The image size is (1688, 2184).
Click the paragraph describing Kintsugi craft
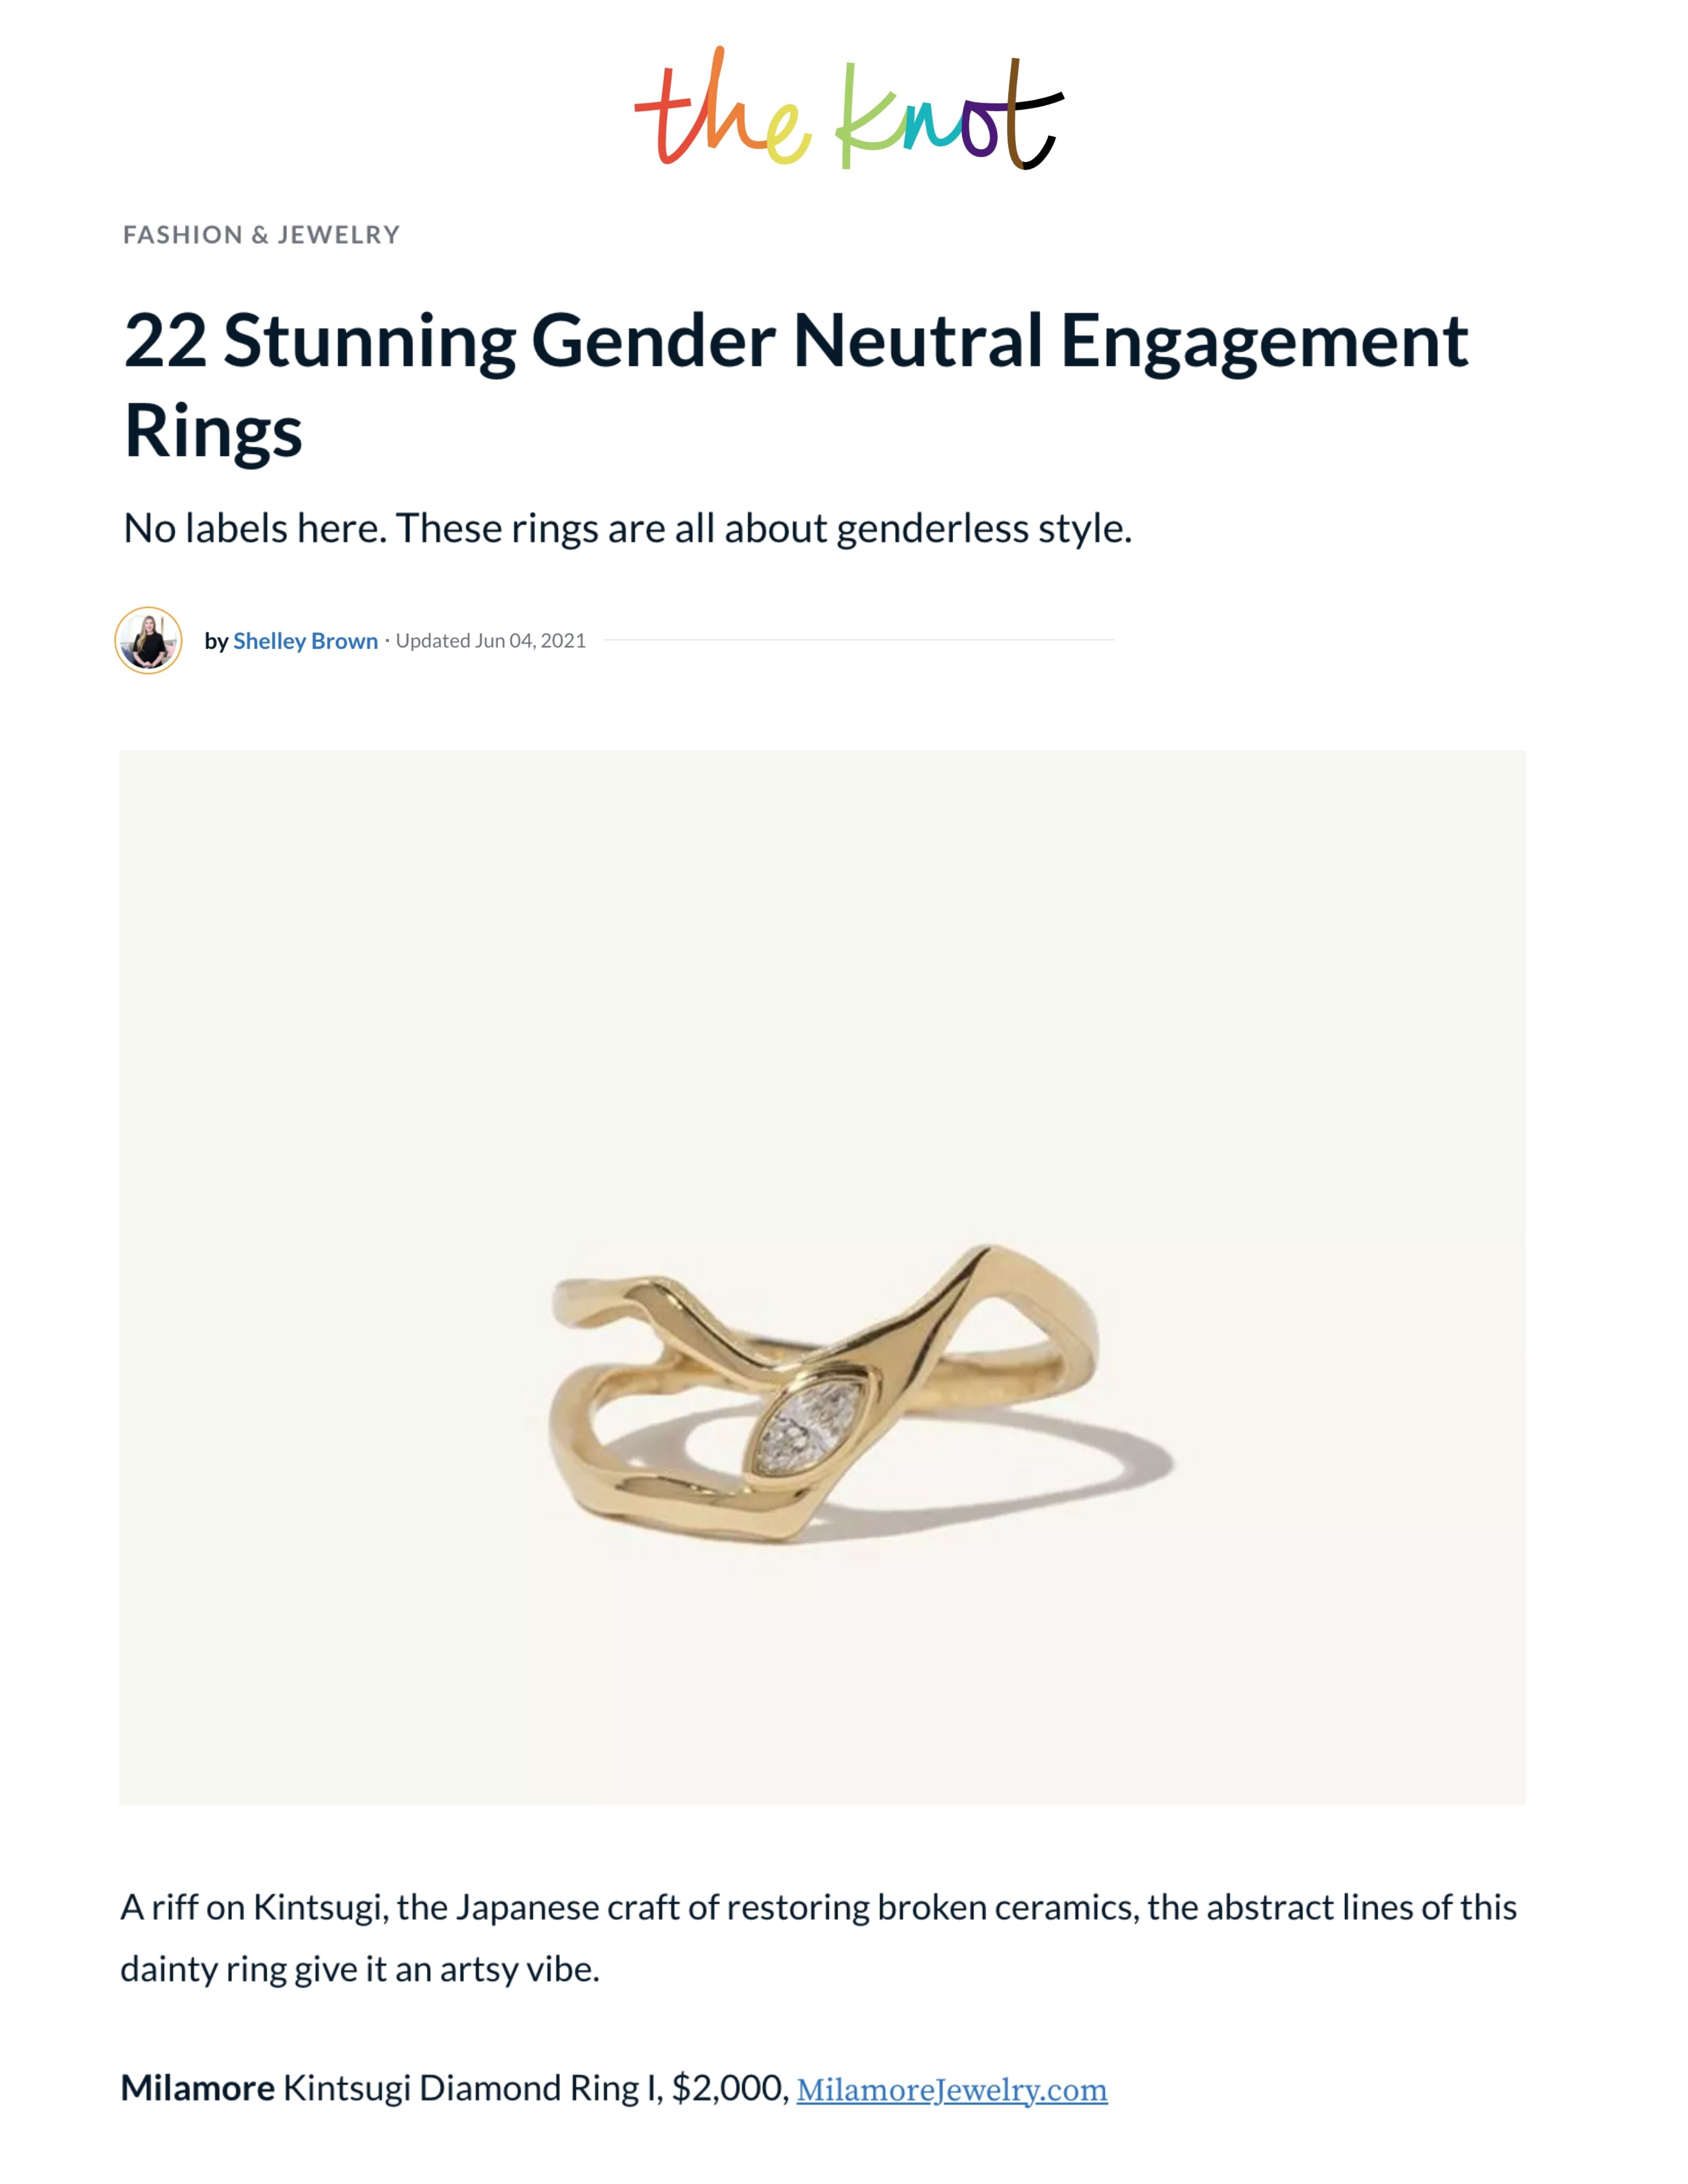(x=818, y=1938)
